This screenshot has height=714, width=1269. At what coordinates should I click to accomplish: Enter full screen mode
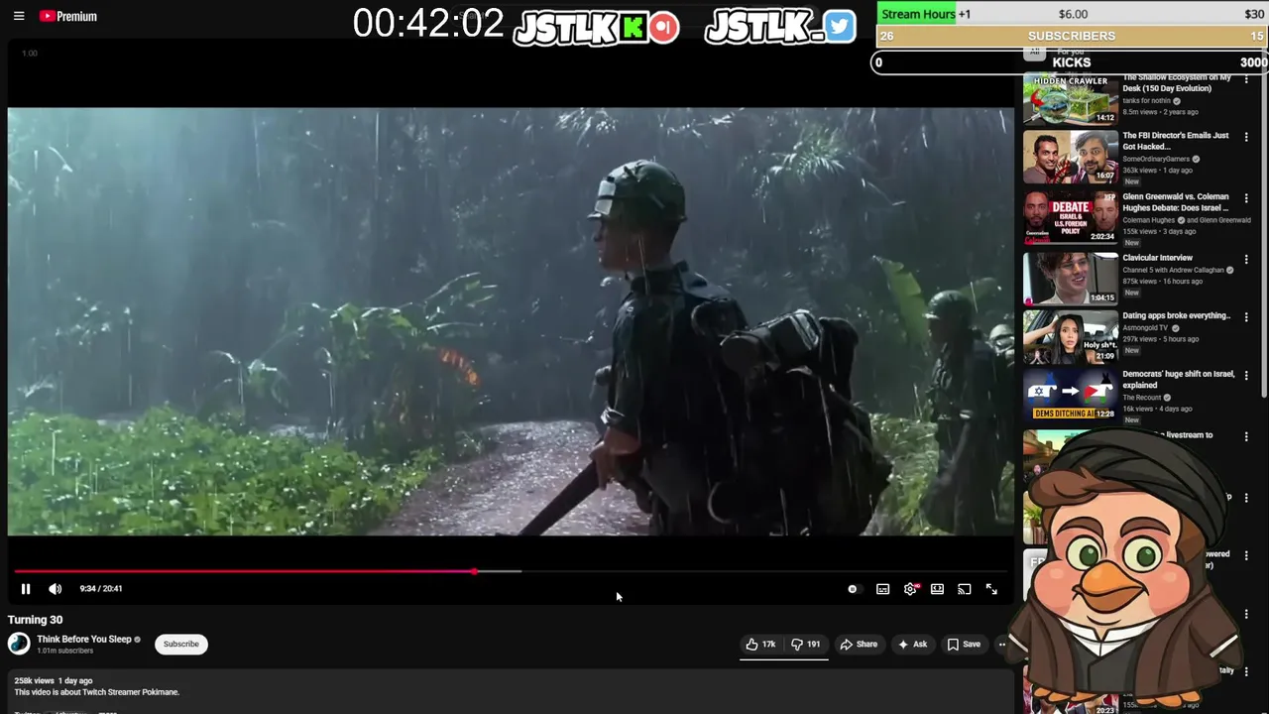(991, 589)
